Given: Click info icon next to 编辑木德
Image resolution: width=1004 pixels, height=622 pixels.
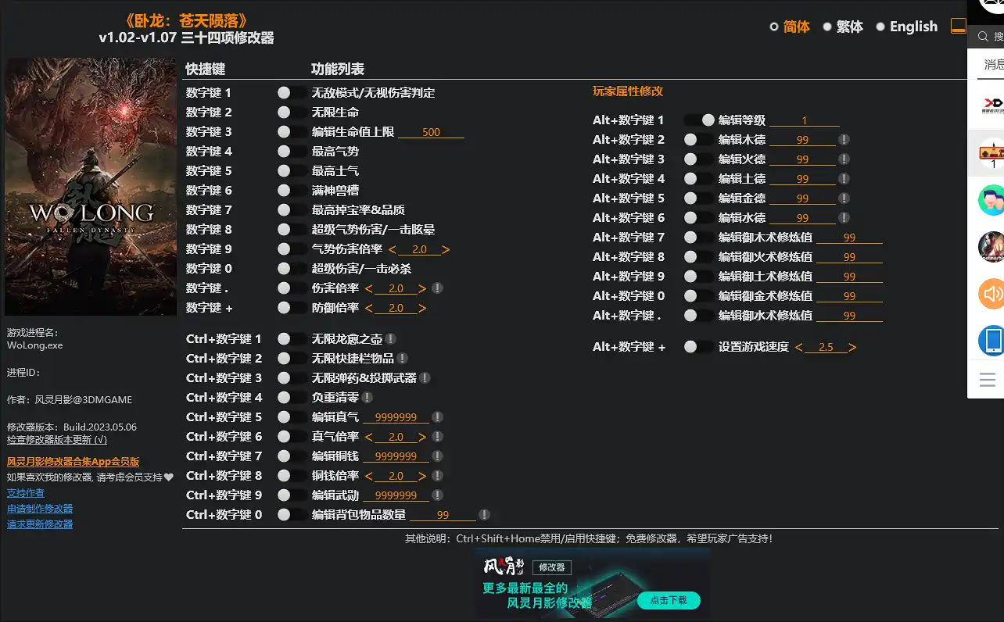Looking at the screenshot, I should tap(844, 140).
